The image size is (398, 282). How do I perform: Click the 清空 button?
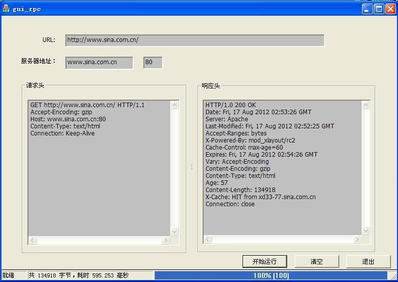[317, 261]
